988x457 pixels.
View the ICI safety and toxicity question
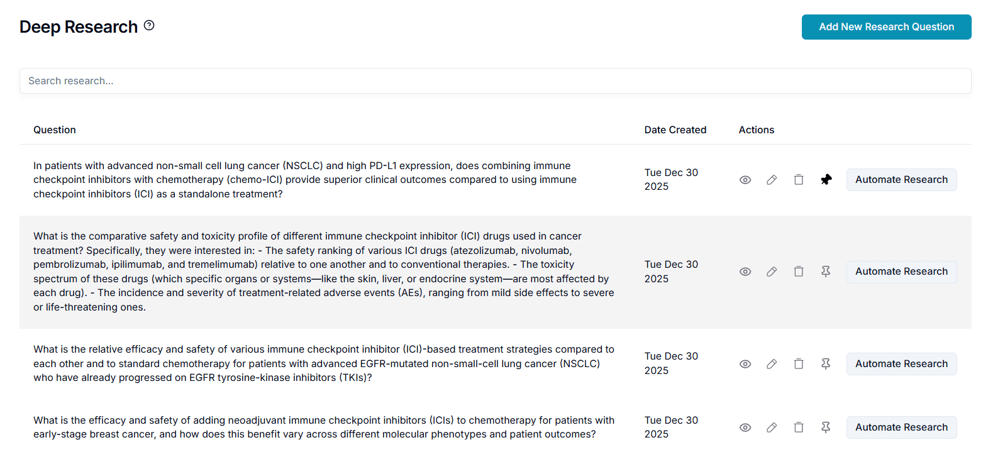[745, 272]
